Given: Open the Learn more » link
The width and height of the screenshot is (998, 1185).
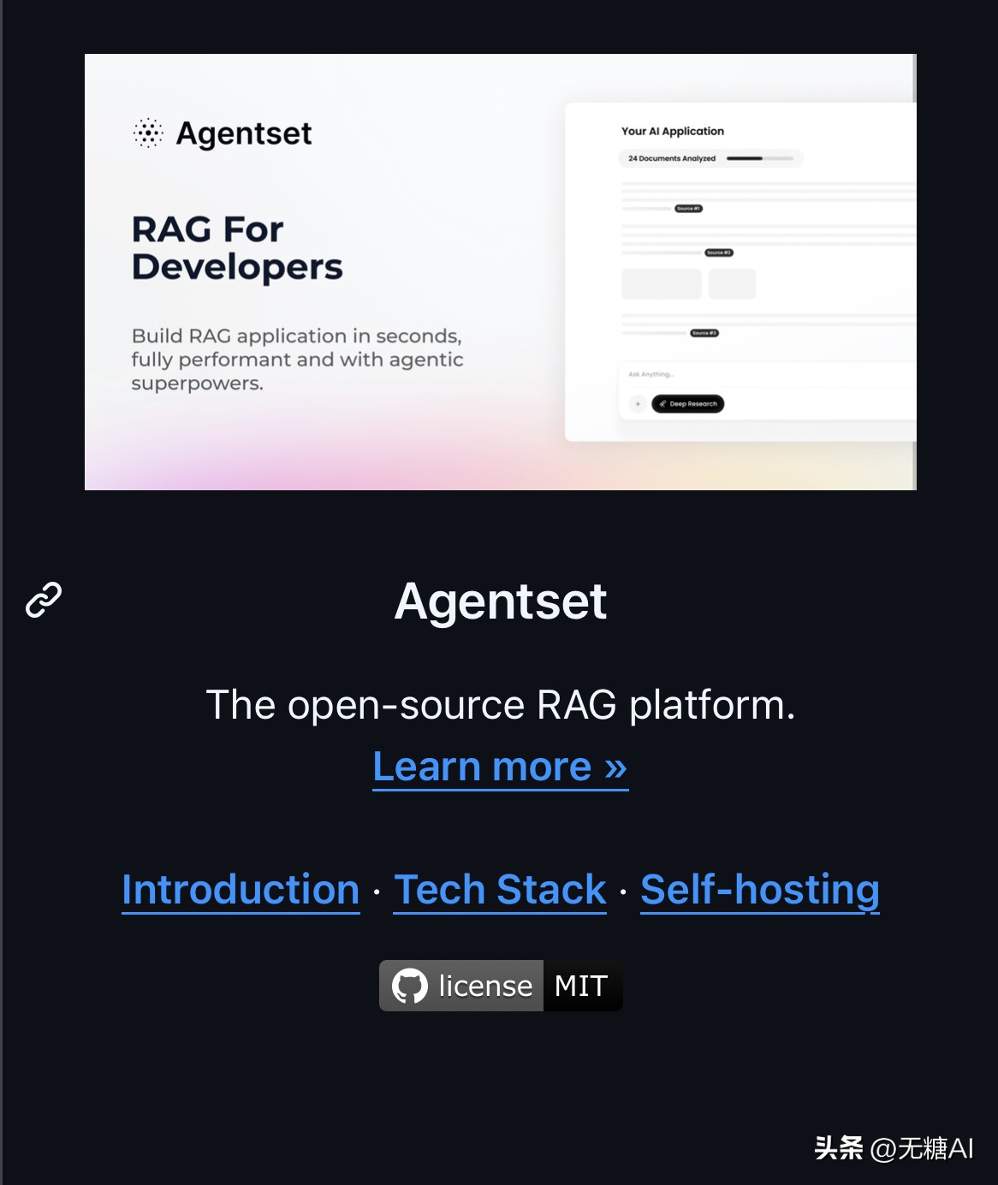Looking at the screenshot, I should [x=501, y=767].
